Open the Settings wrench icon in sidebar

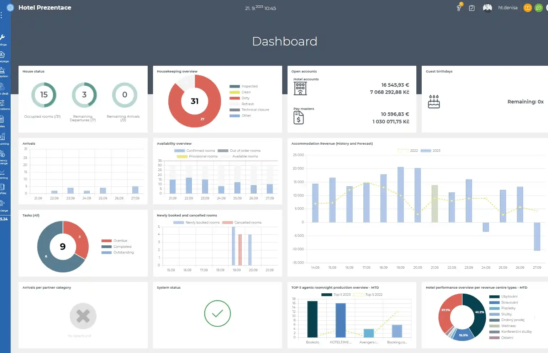pos(2,38)
